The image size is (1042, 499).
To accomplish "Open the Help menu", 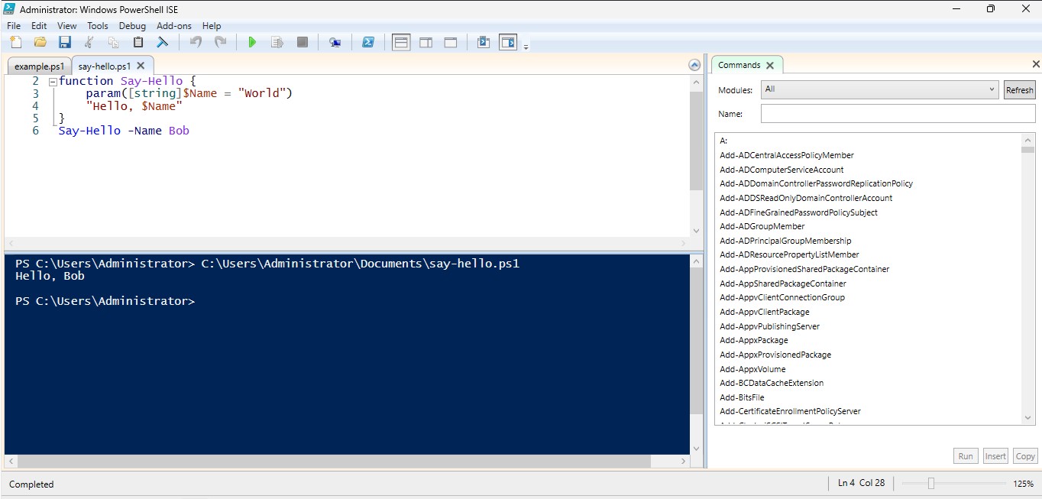I will [212, 26].
